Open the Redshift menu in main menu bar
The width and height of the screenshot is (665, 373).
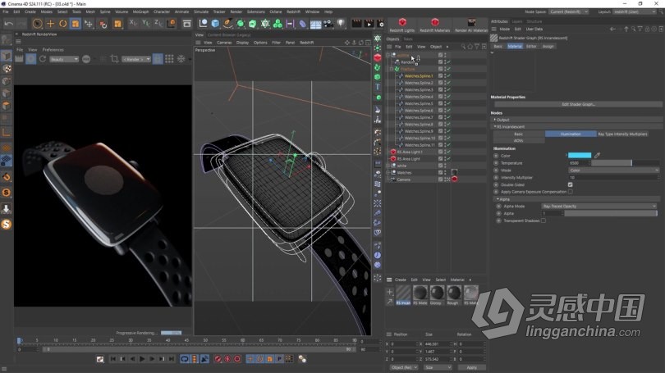pos(293,11)
